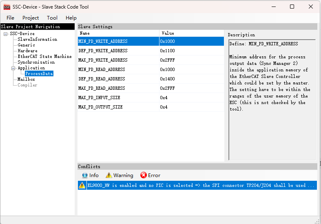Viewport: 321px width, 224px height.
Task: Open the Help menu
Action: [71, 18]
